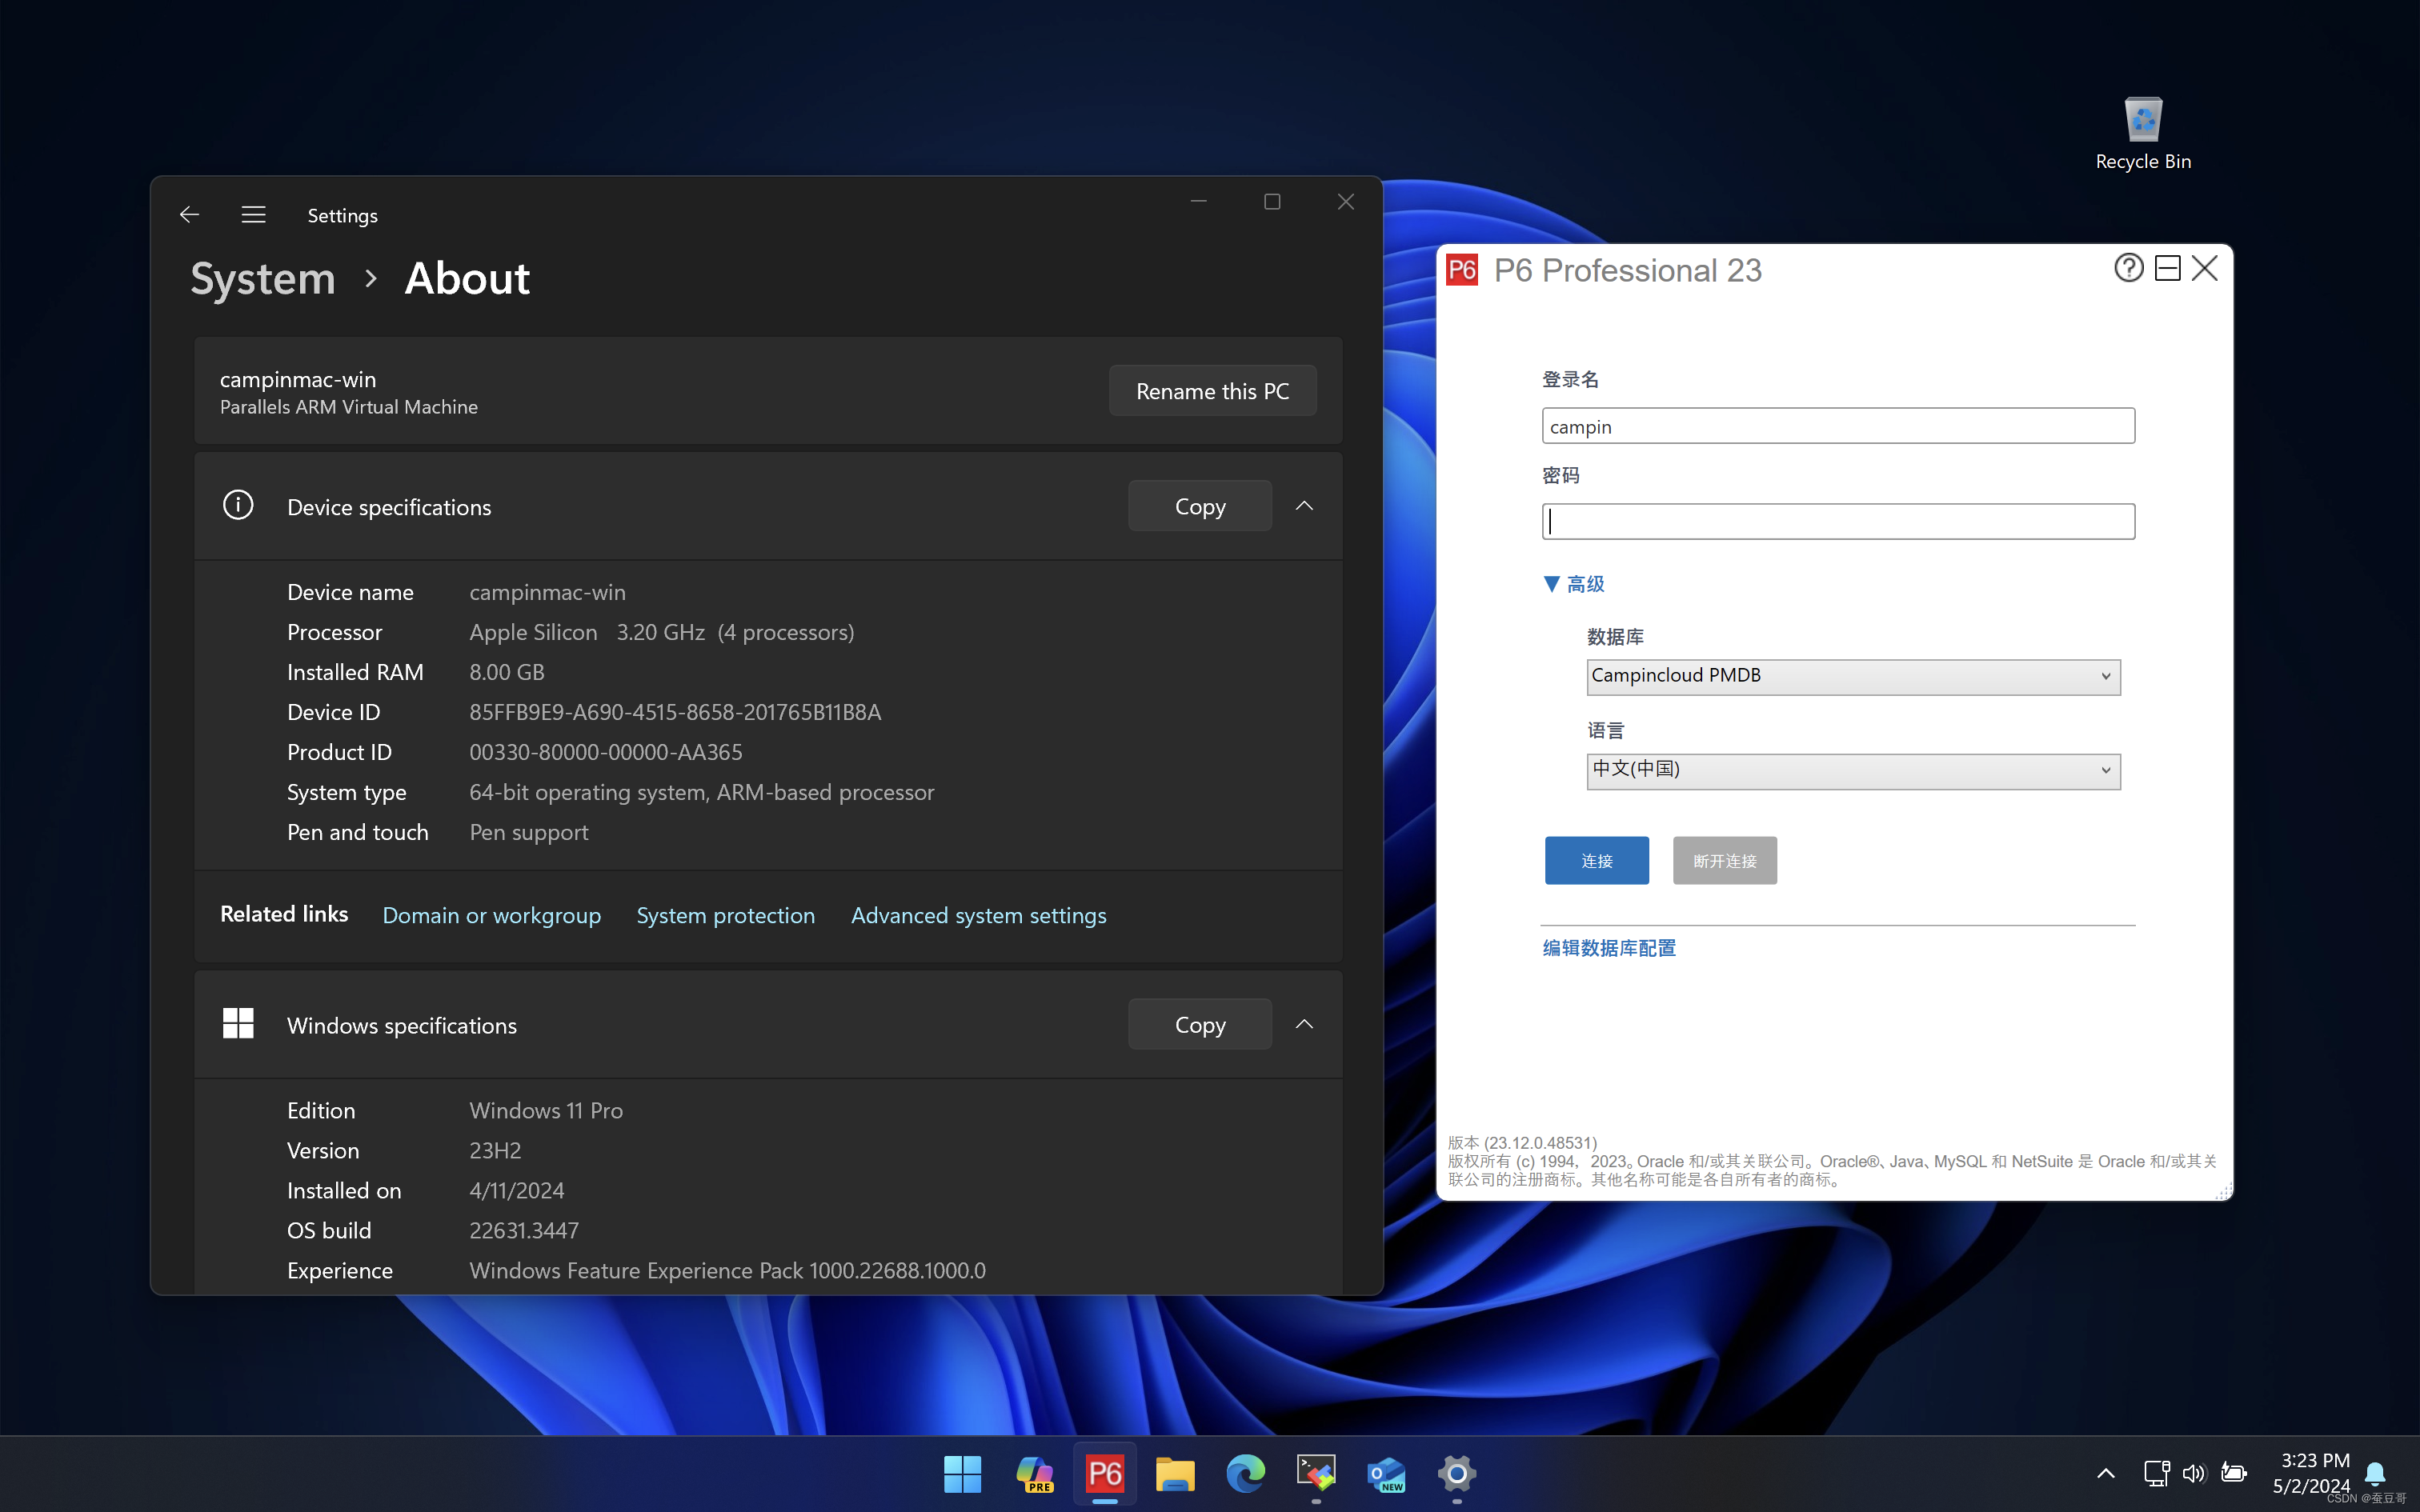The image size is (2420, 1512).
Task: Close the Settings window
Action: tap(1346, 202)
